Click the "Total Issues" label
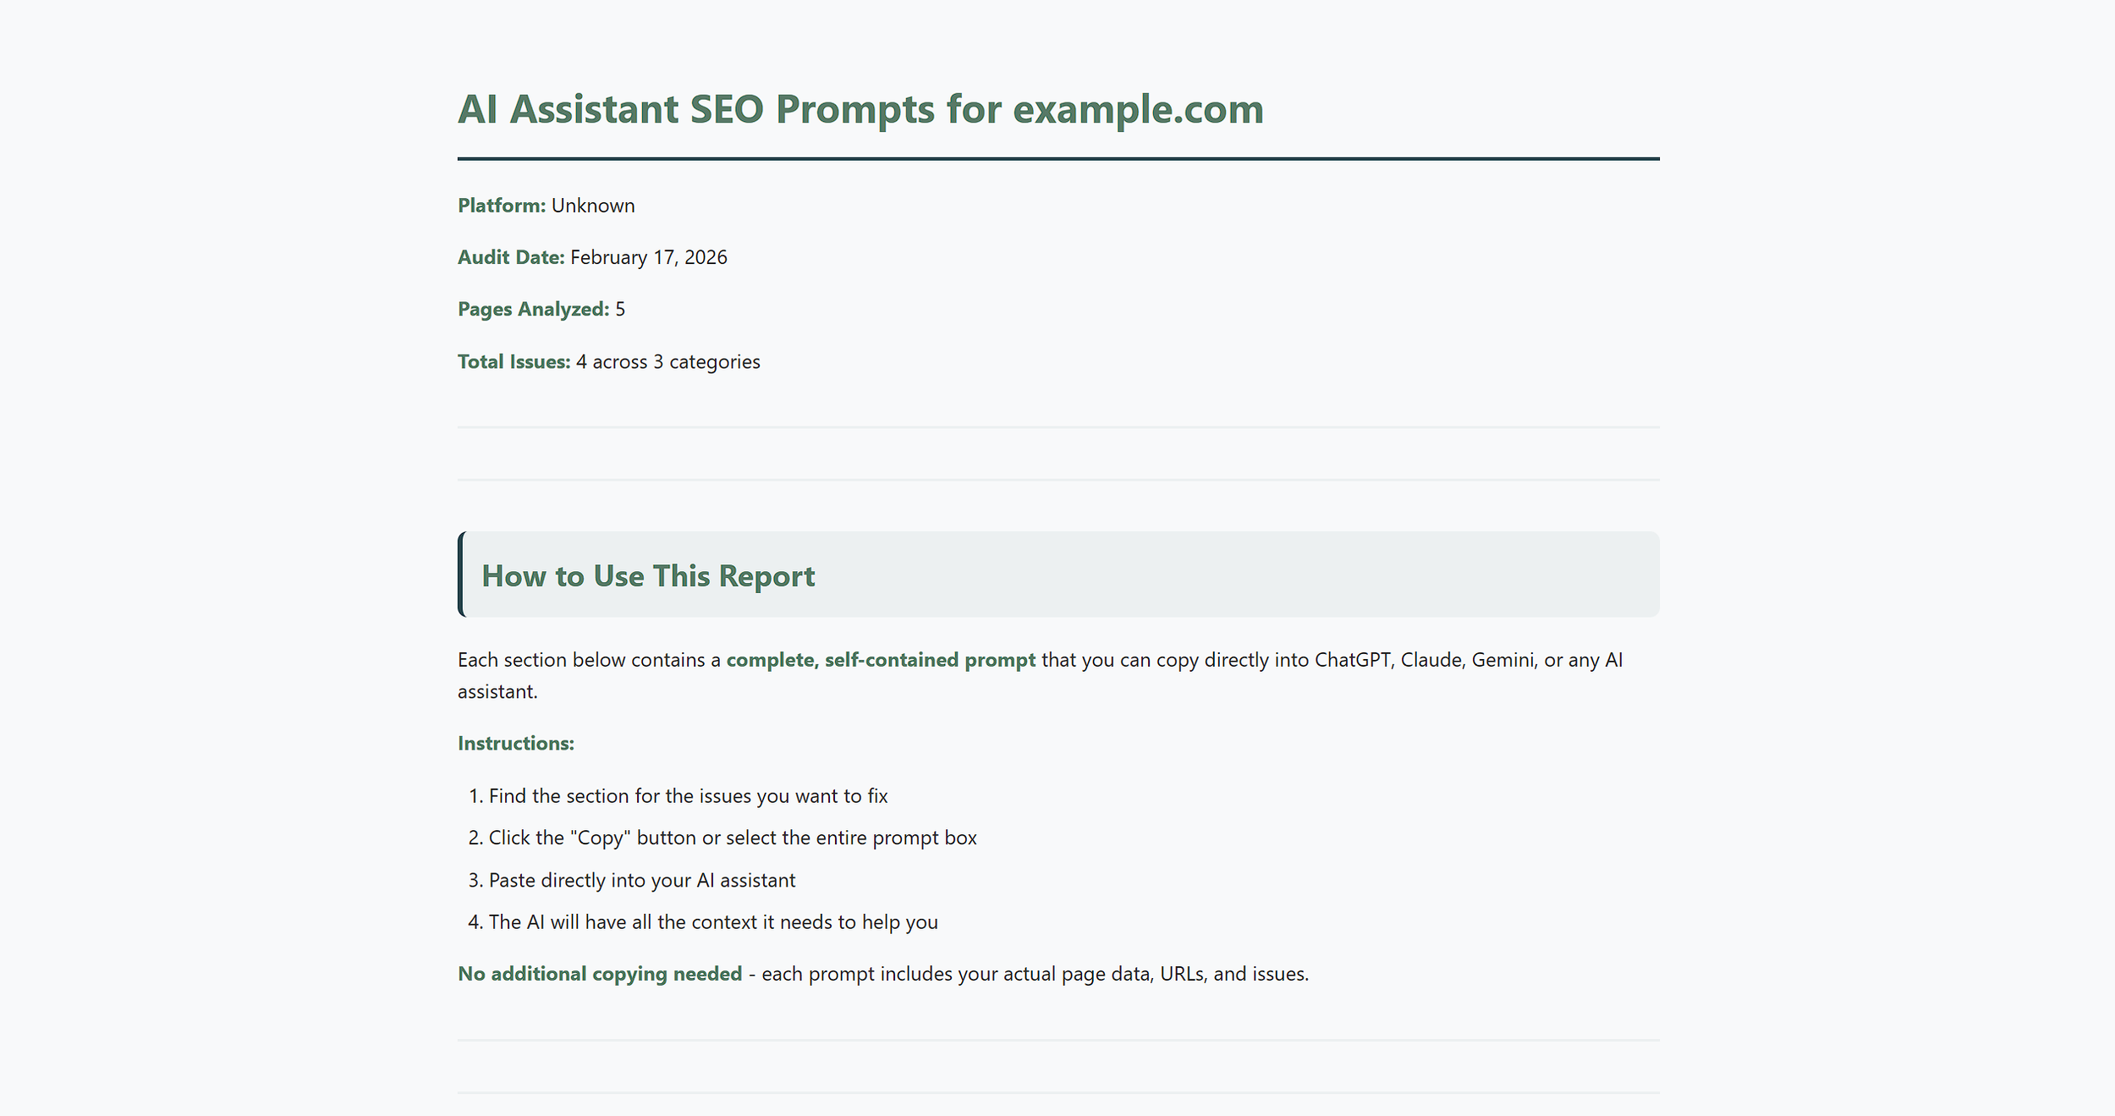The image size is (2115, 1116). (x=513, y=360)
